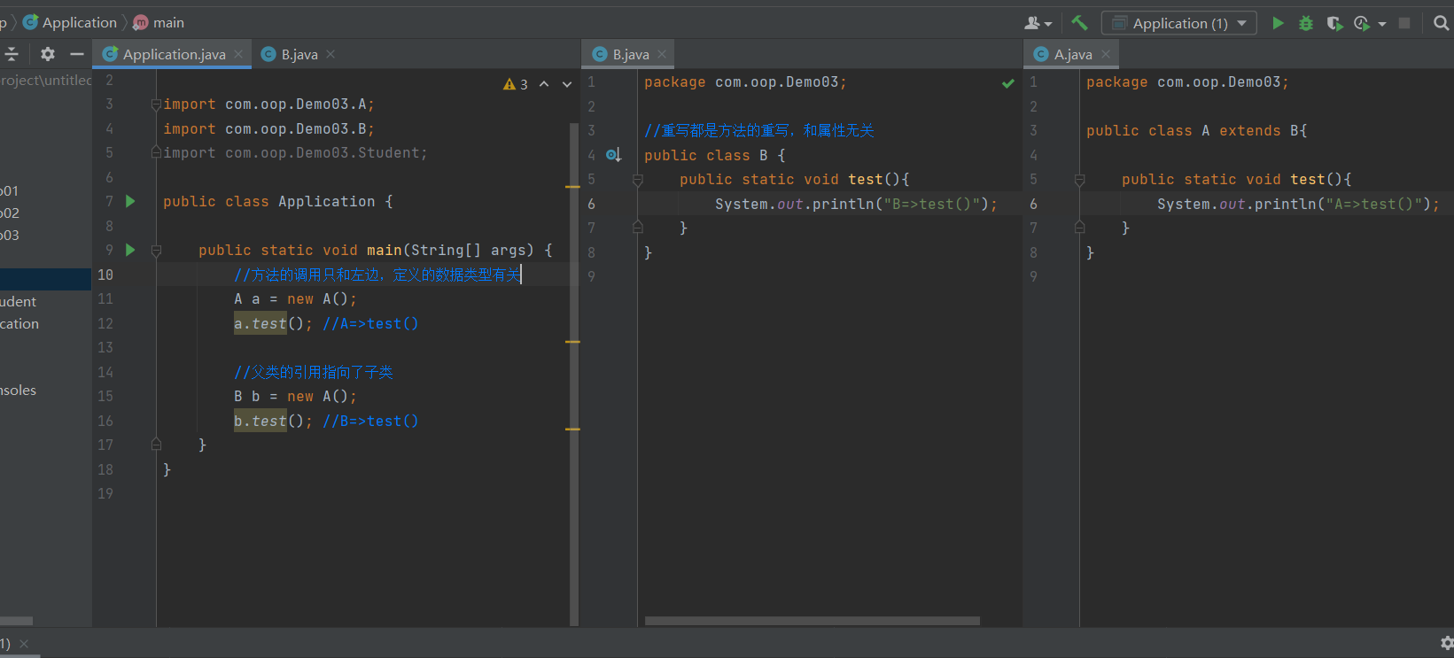The image size is (1454, 658).
Task: Click the warning stripe mark near line 12
Action: (572, 341)
